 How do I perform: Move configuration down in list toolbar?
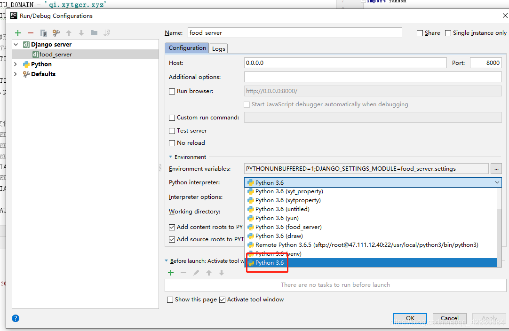(x=81, y=33)
